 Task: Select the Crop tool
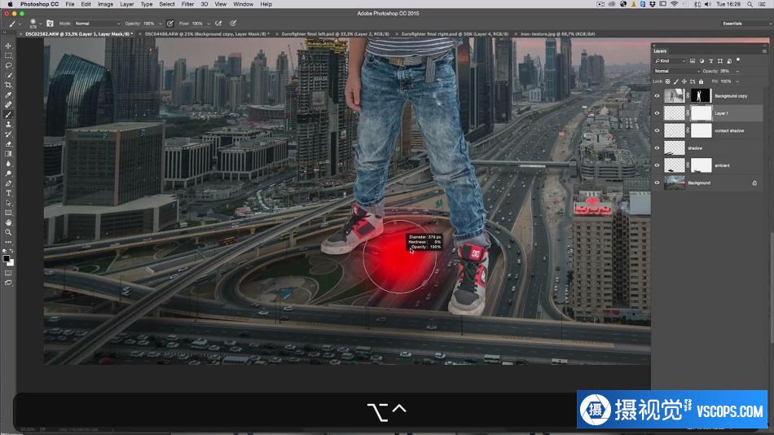click(x=8, y=85)
